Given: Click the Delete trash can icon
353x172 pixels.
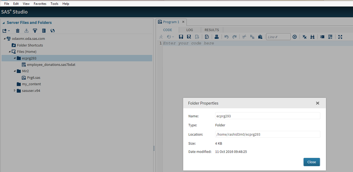Looking at the screenshot, I should (18, 31).
